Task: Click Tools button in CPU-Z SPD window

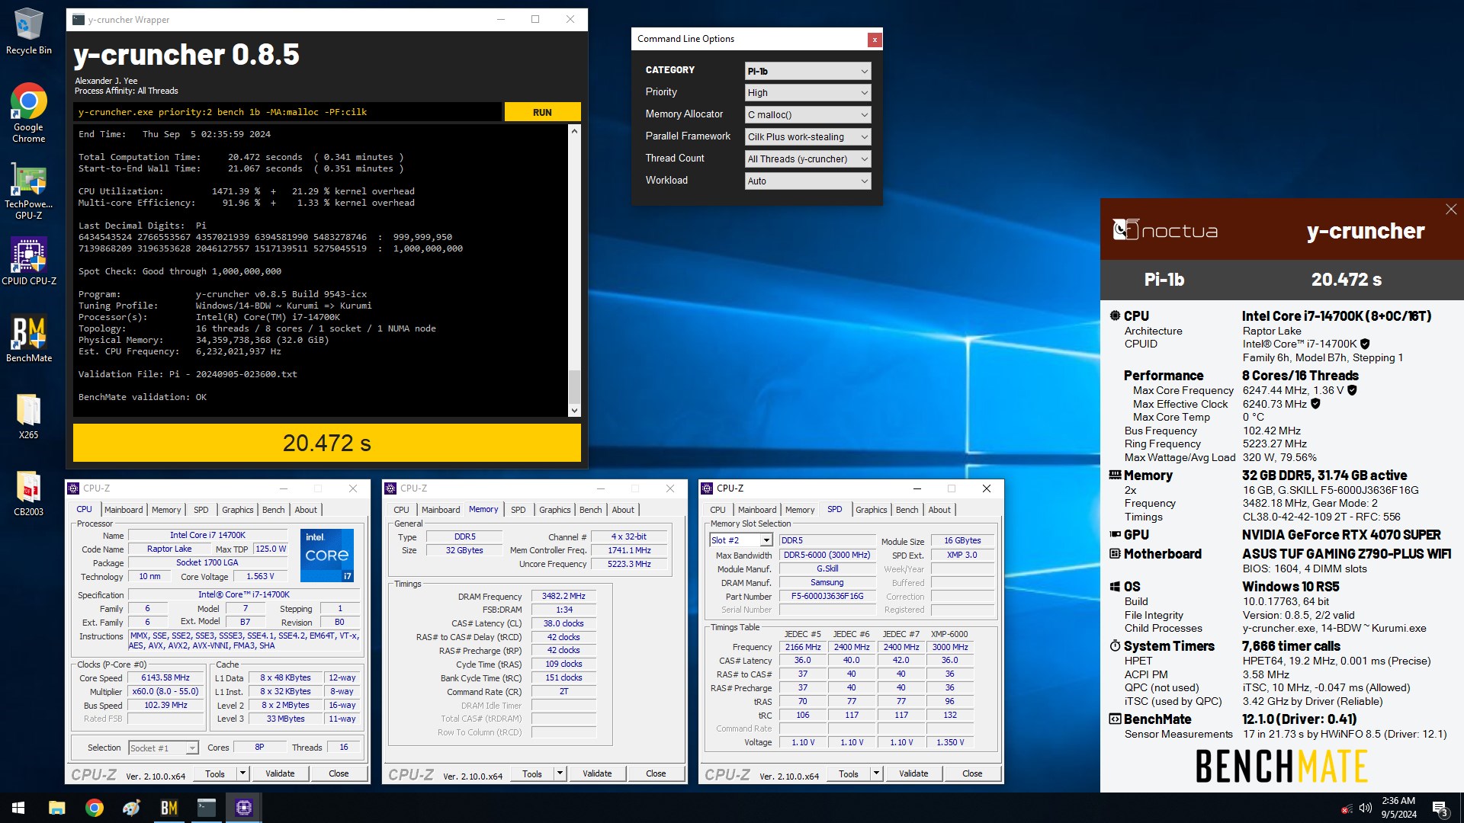Action: 849,773
